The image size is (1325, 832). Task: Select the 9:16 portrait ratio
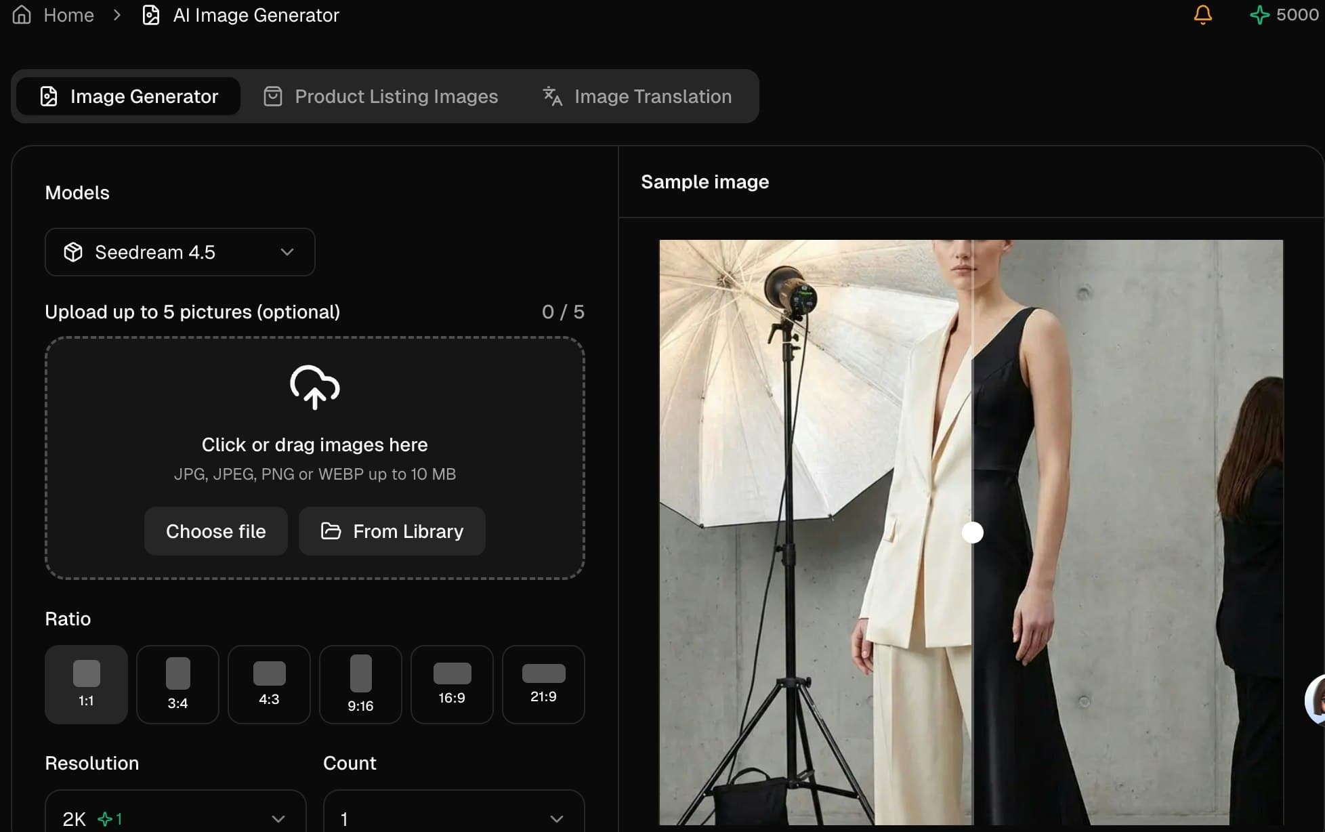[x=360, y=684]
